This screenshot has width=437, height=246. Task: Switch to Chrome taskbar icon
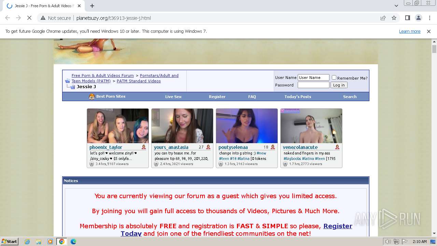(62, 242)
